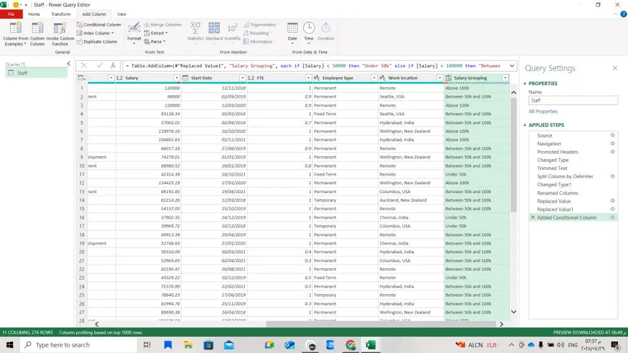Image resolution: width=628 pixels, height=353 pixels.
Task: Collapse the APPLIED STEPS section
Action: (524, 125)
